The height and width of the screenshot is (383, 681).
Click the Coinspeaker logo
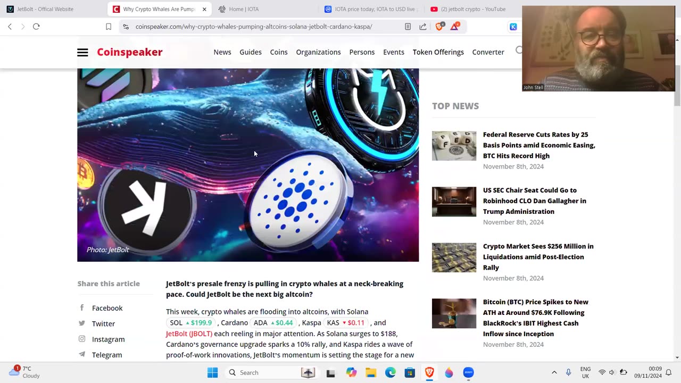[130, 52]
